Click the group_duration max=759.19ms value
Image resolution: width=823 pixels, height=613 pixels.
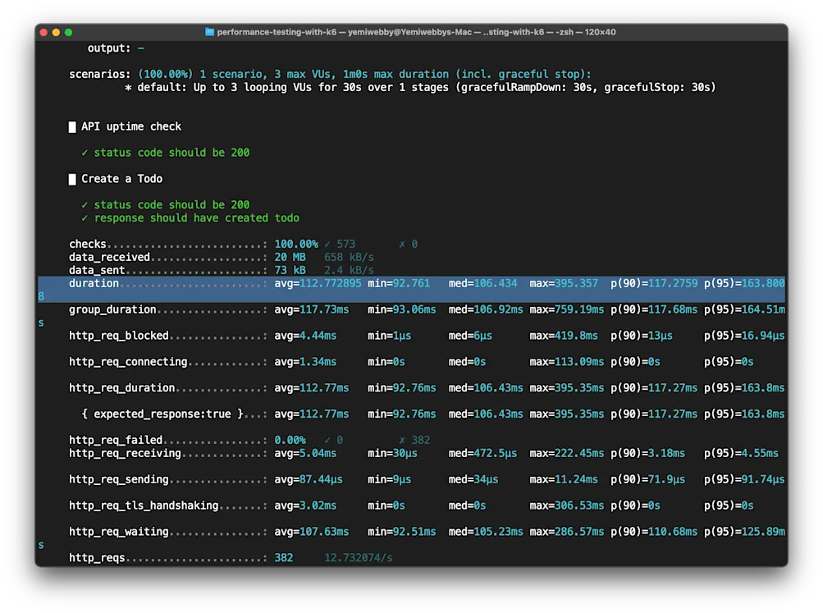click(x=566, y=310)
